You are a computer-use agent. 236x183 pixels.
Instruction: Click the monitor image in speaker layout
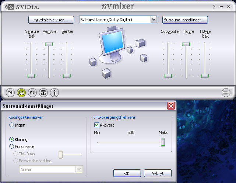tap(112, 45)
